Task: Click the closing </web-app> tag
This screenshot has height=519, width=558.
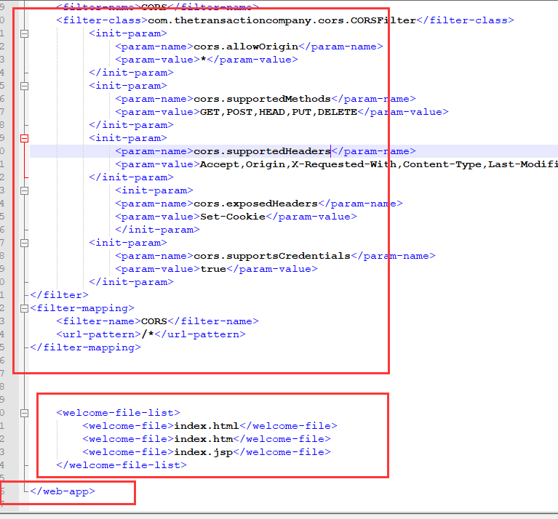Action: point(63,491)
